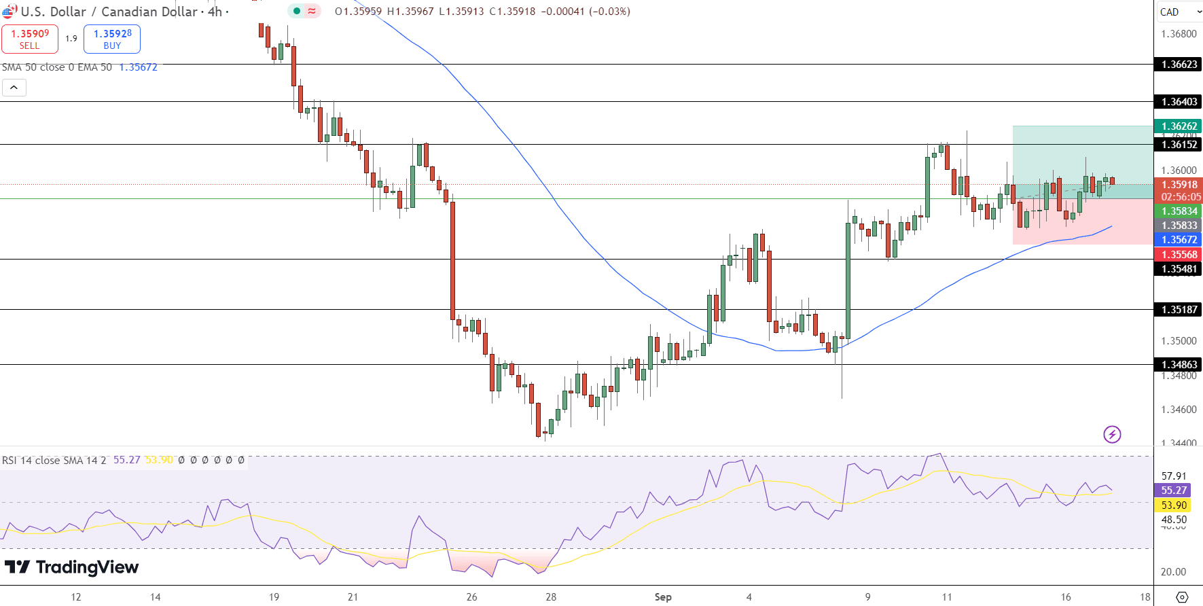1203x606 pixels.
Task: Click the current price 1.35918 label
Action: [x=1179, y=185]
